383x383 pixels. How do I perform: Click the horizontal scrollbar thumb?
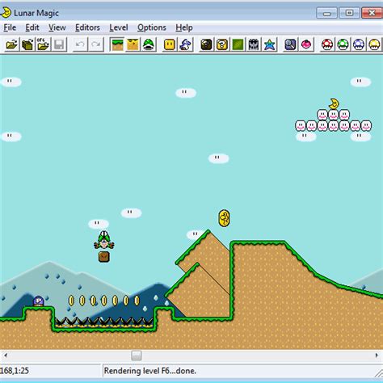(137, 356)
